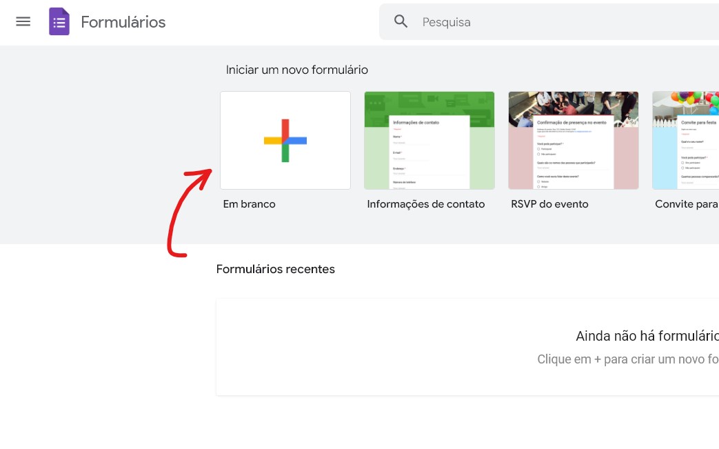This screenshot has width=719, height=449.
Task: Click the 'Clique em + para criar' hint
Action: coord(628,359)
